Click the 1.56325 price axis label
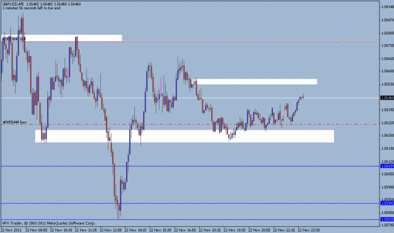 (388, 123)
